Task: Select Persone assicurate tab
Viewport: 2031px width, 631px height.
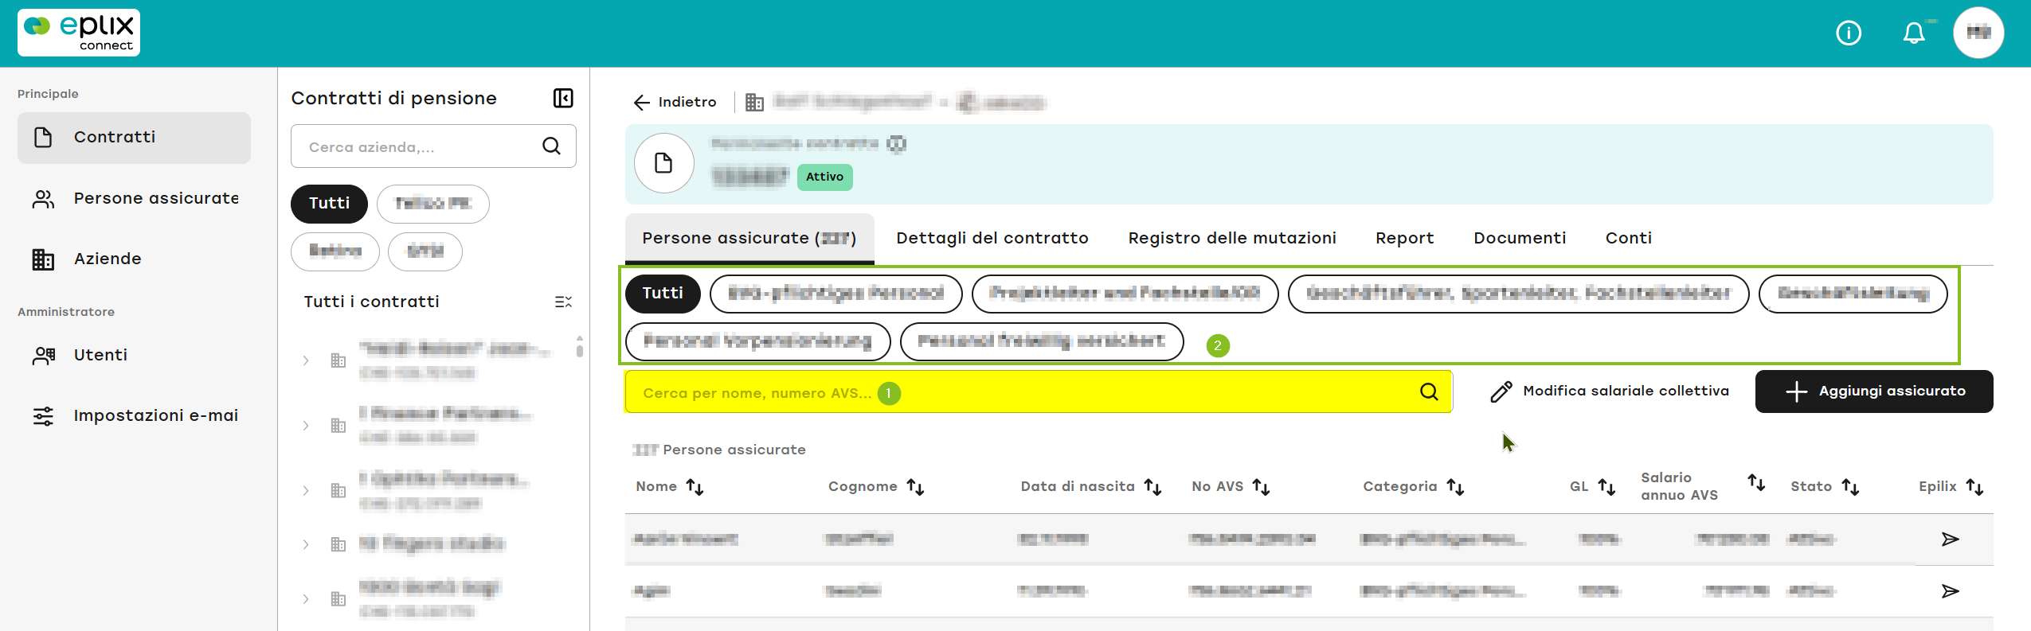Action: 749,238
